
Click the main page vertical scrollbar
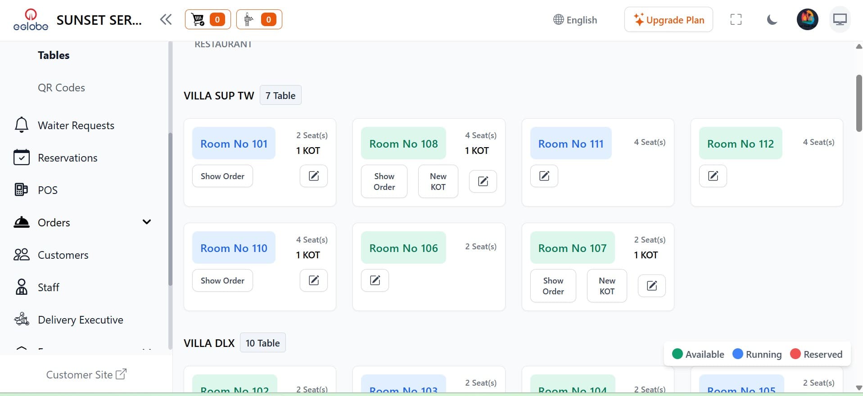coord(859,103)
